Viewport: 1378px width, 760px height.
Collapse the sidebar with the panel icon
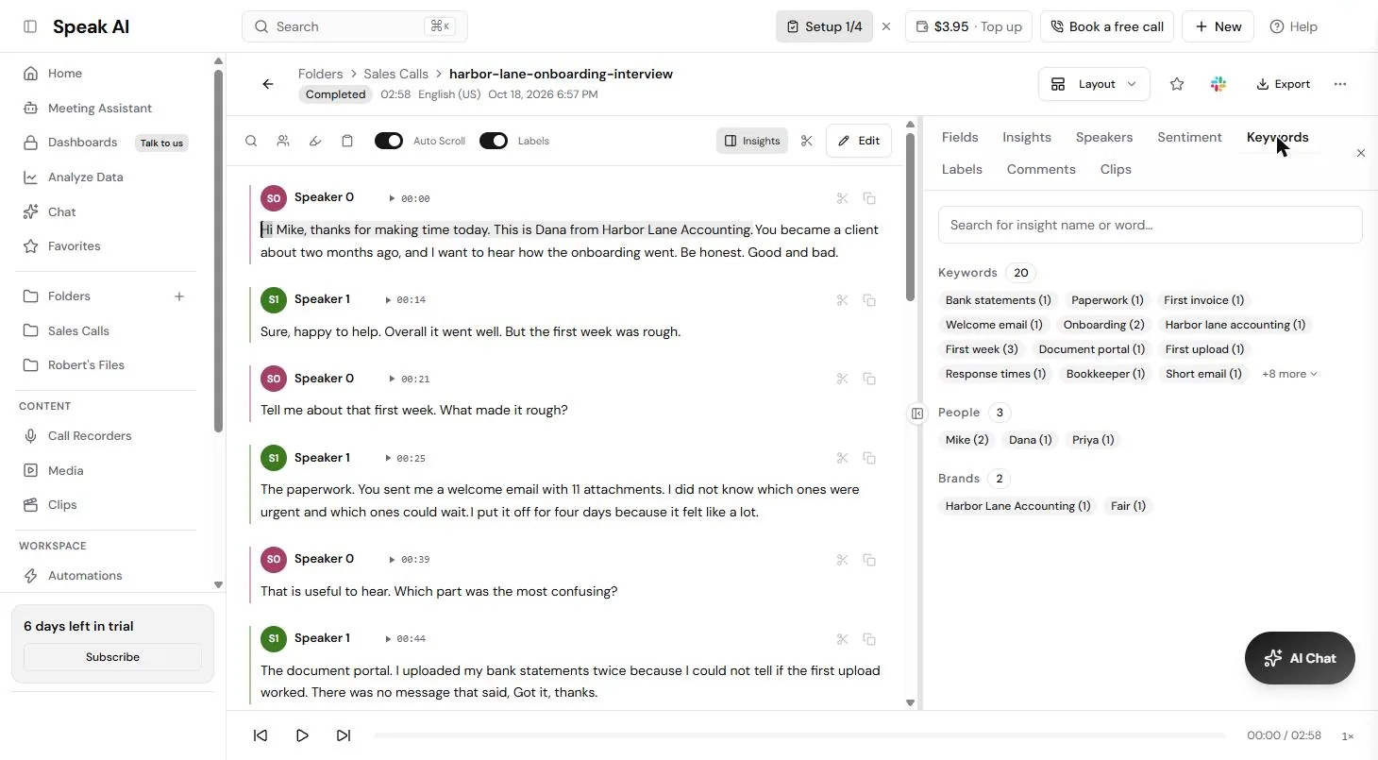pyautogui.click(x=30, y=26)
